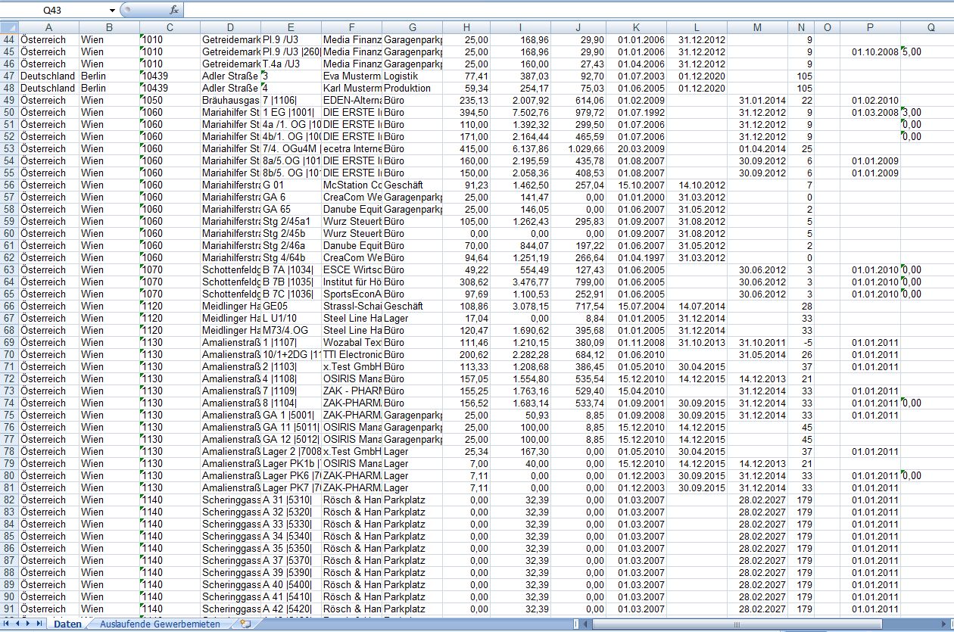Click the Insert Worksheet tab icon
Viewport: 954px width, 632px height.
pos(245,624)
